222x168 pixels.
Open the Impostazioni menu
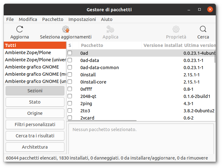coord(82,19)
